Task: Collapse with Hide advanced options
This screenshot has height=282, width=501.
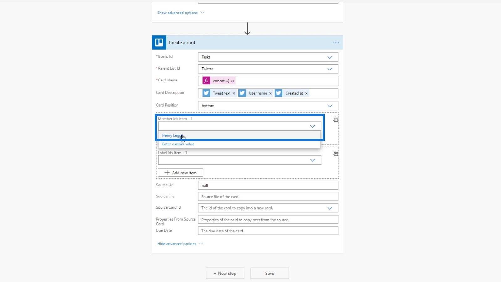Action: (x=180, y=244)
